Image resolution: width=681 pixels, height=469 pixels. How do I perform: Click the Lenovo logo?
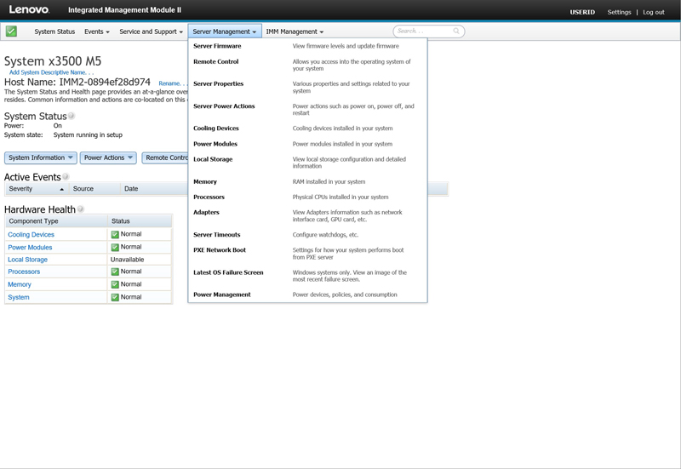click(x=29, y=9)
